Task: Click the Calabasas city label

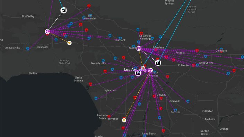Action: pos(42,47)
